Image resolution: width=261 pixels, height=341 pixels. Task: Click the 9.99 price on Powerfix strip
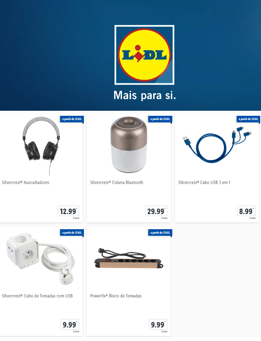pyautogui.click(x=158, y=324)
